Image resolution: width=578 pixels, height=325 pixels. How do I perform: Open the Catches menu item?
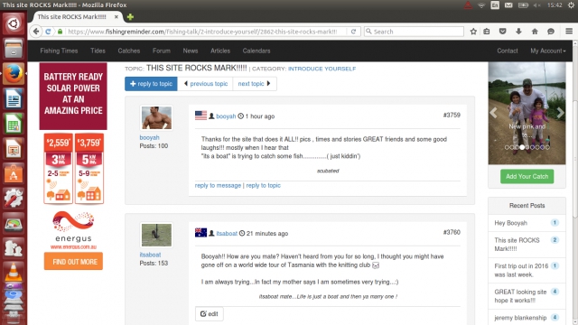129,51
